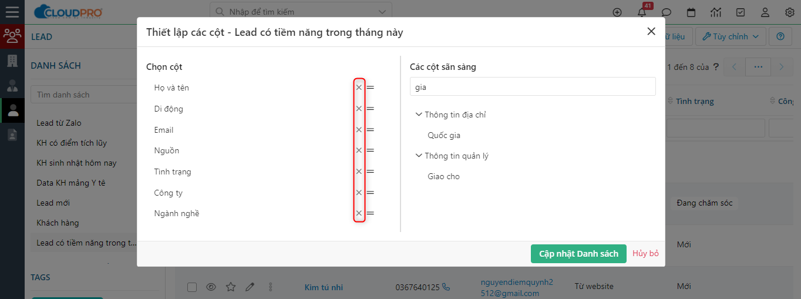
Task: Click the Cập nhật Danh sách button
Action: pyautogui.click(x=578, y=254)
